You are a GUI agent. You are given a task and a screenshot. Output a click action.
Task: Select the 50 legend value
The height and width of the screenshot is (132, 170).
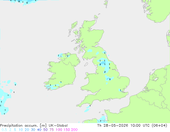click(45, 130)
